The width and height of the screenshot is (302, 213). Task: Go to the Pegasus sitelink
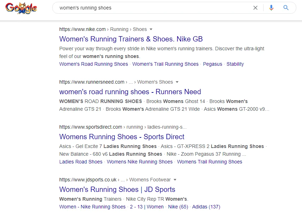tap(212, 64)
